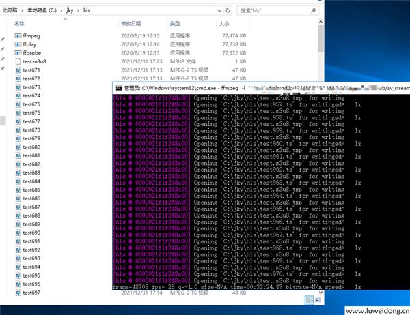Click the test690 video file icon
Image resolution: width=410 pixels, height=315 pixels.
coord(18,232)
